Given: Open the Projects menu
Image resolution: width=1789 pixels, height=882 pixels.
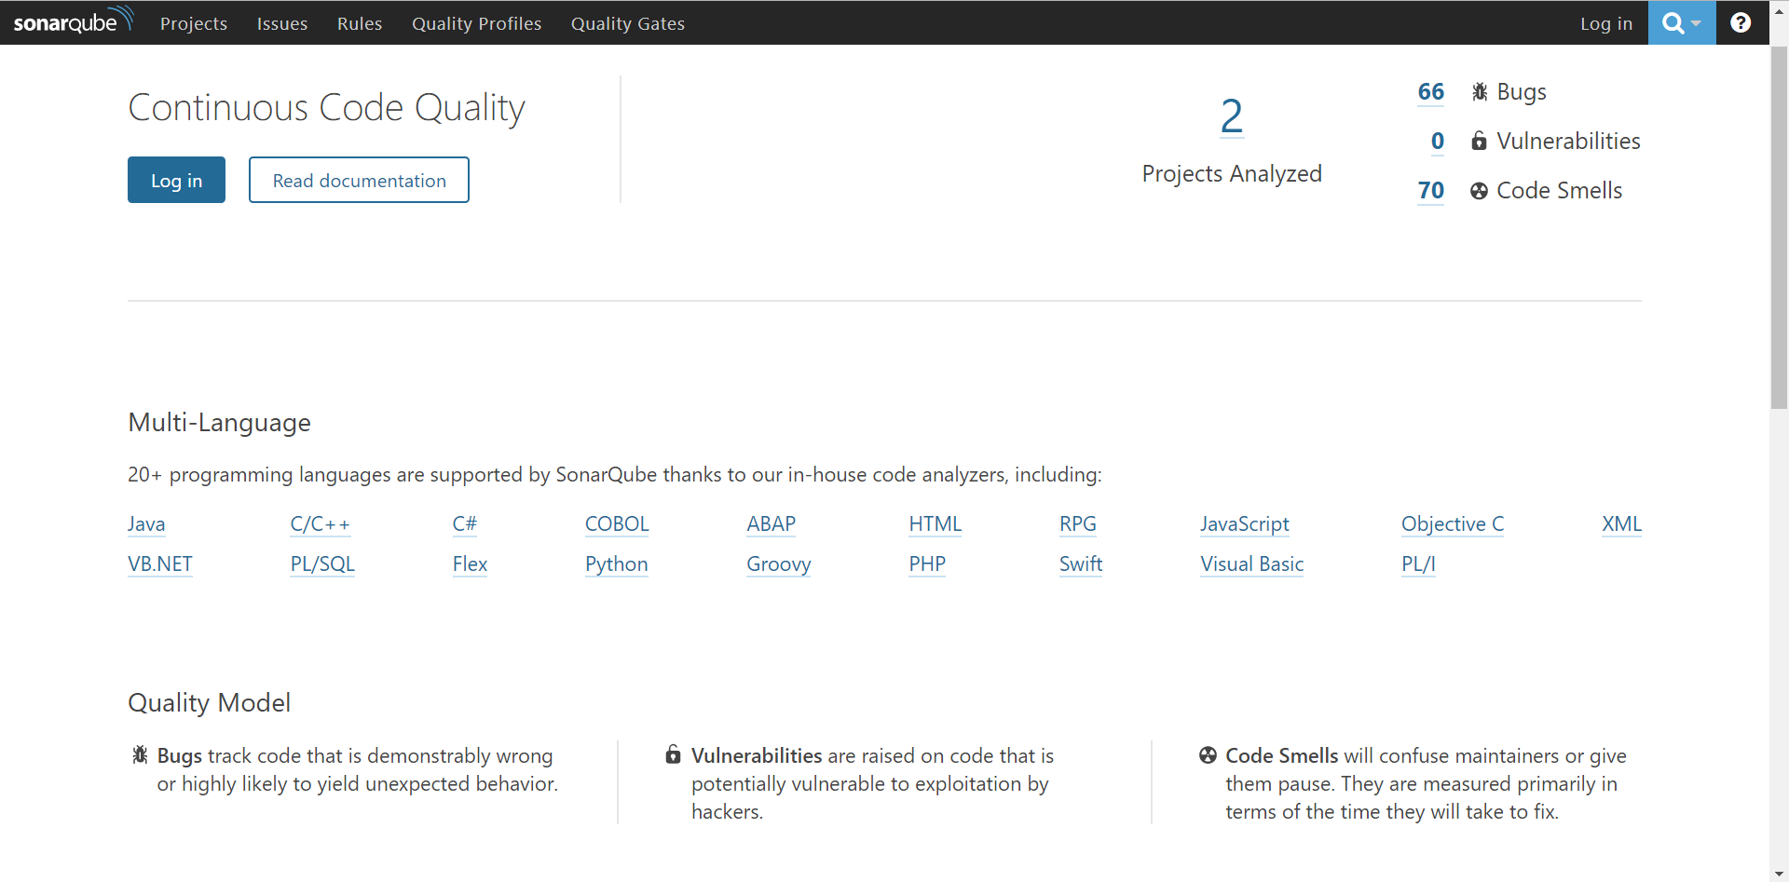Looking at the screenshot, I should coord(194,23).
